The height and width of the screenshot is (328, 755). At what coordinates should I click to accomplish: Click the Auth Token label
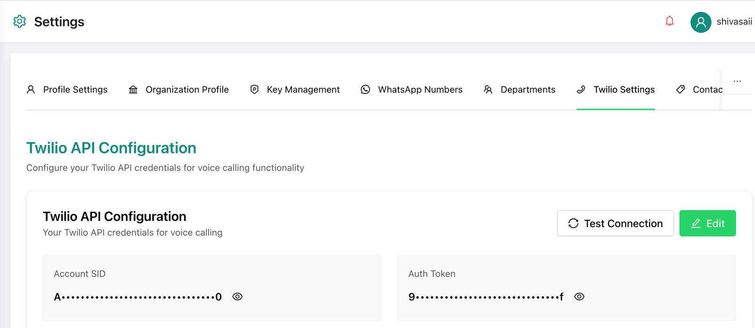pyautogui.click(x=432, y=274)
